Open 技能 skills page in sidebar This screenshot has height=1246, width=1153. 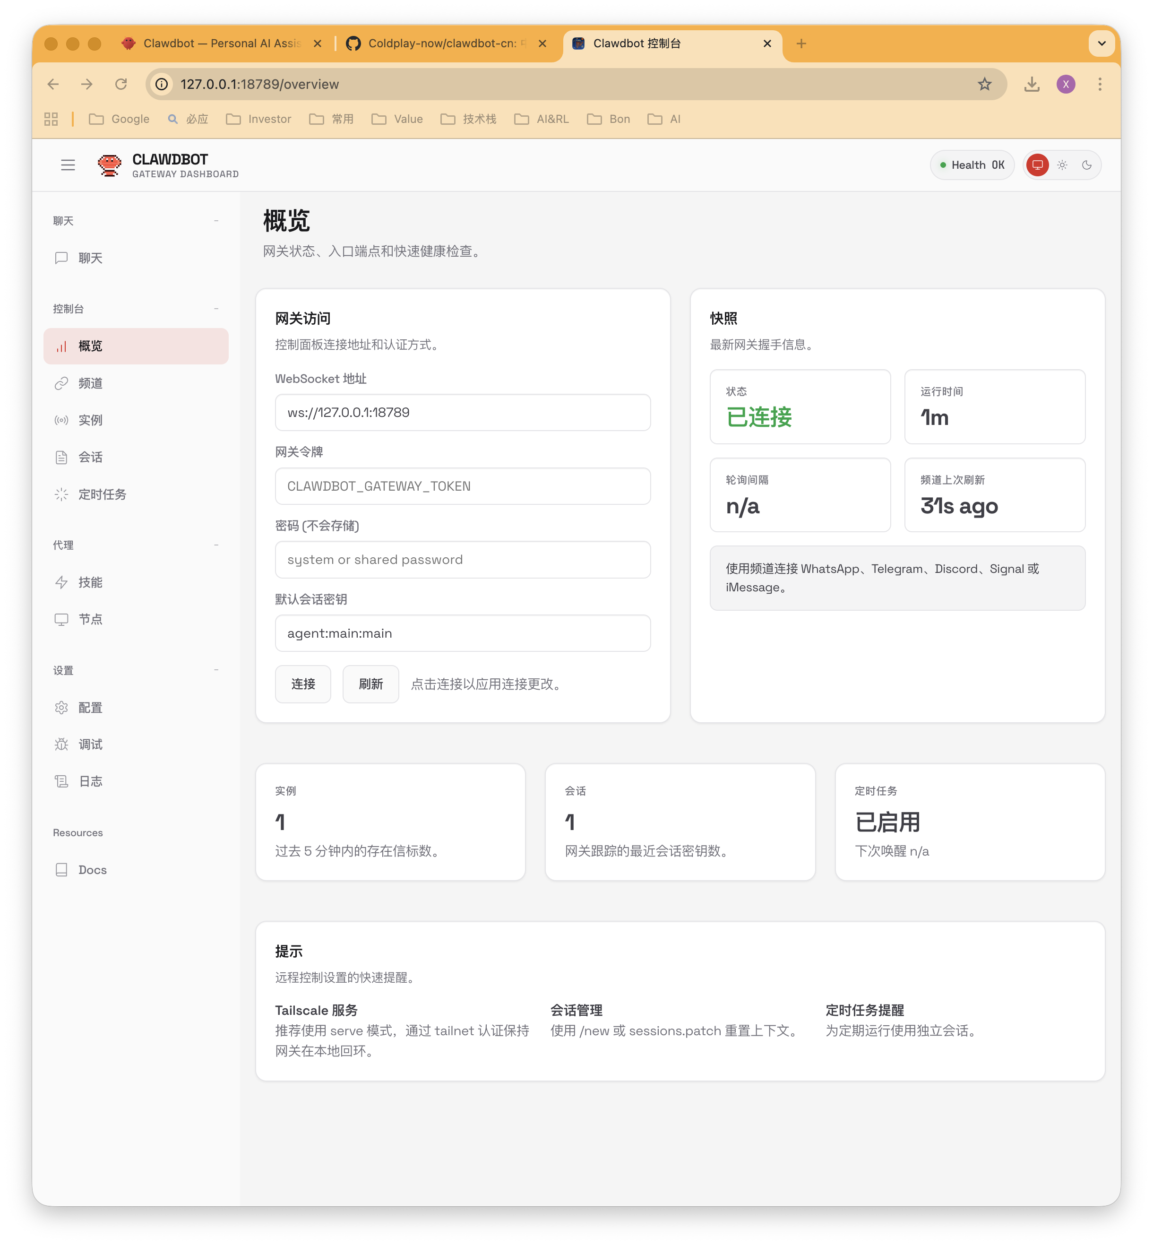pyautogui.click(x=136, y=582)
